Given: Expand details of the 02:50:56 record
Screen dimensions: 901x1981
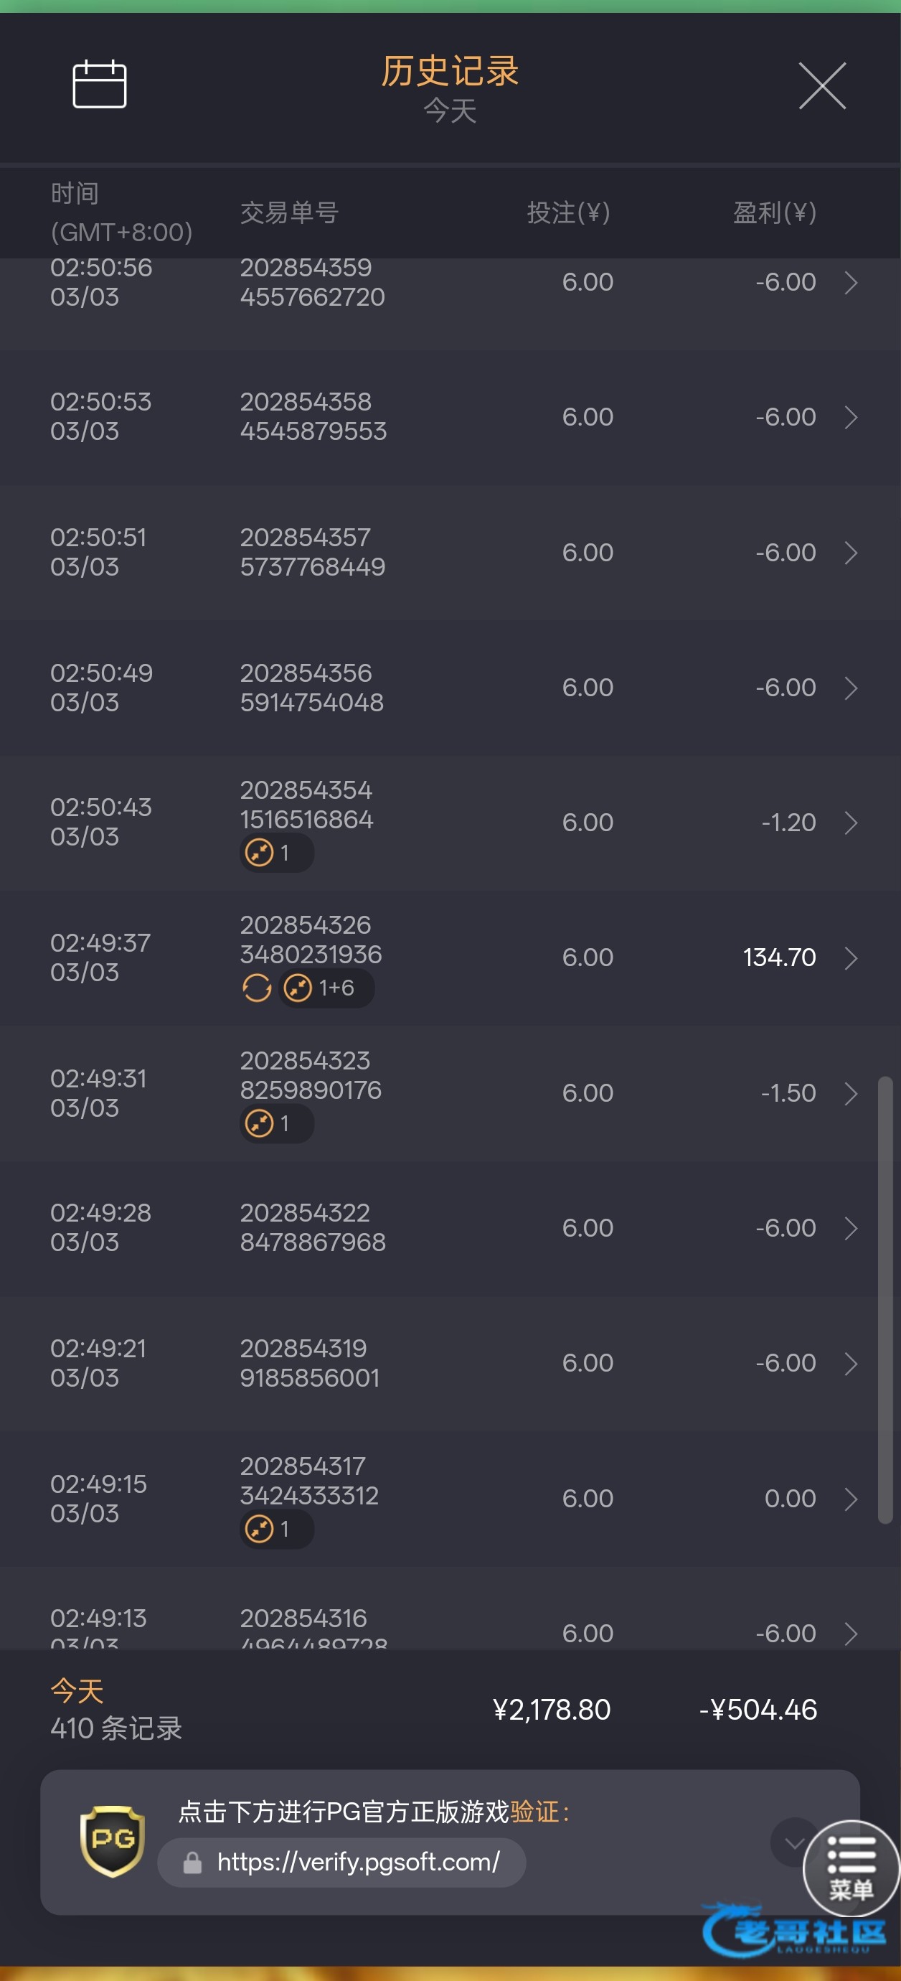Looking at the screenshot, I should pyautogui.click(x=850, y=282).
